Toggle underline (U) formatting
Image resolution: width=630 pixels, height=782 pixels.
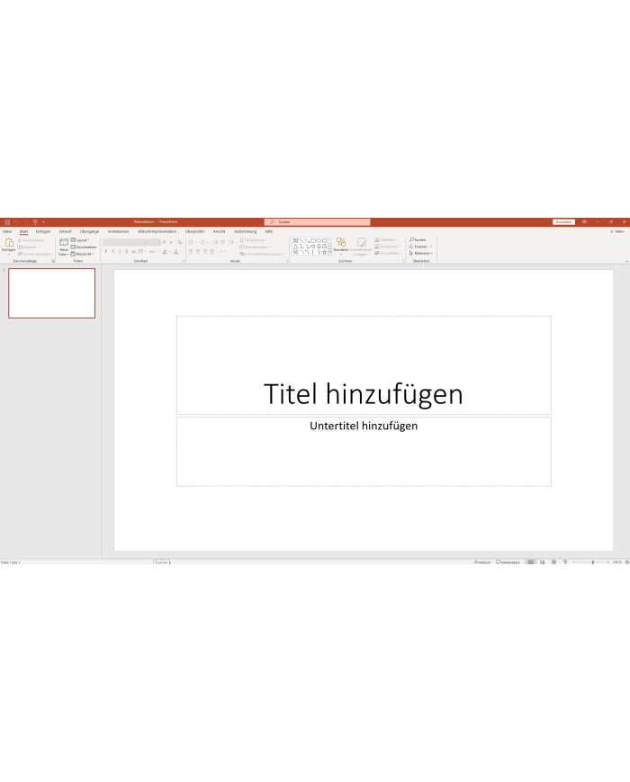coord(120,252)
